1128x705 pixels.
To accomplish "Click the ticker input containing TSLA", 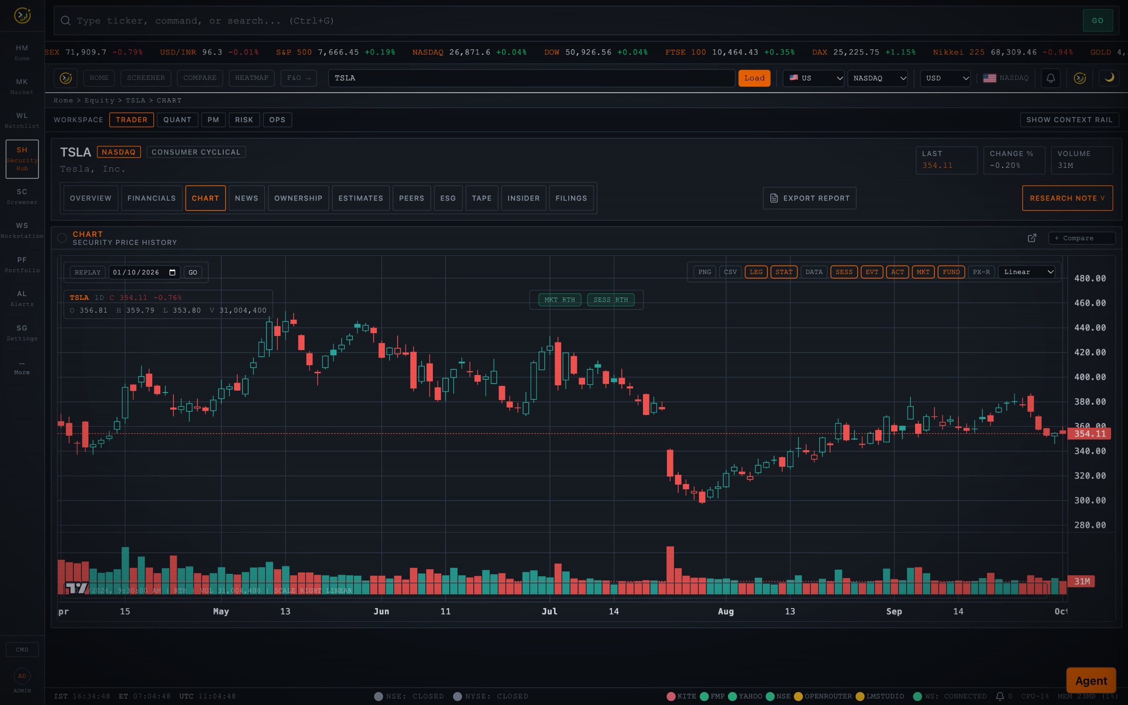I will point(531,78).
